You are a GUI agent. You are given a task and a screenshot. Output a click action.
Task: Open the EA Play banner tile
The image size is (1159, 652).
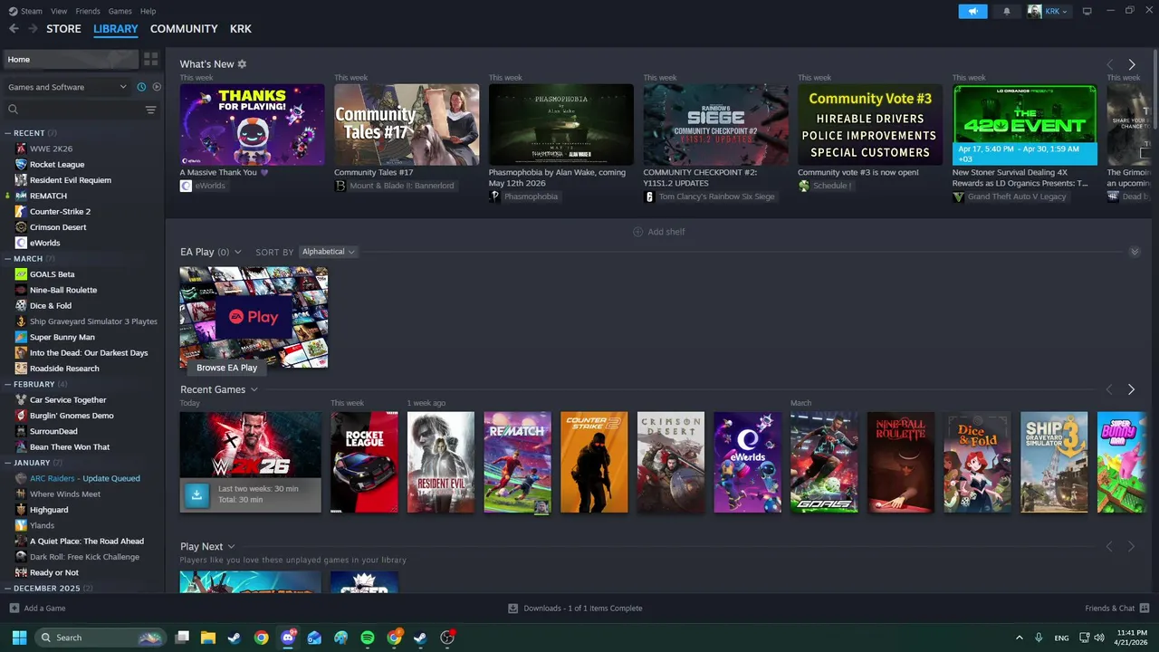254,317
